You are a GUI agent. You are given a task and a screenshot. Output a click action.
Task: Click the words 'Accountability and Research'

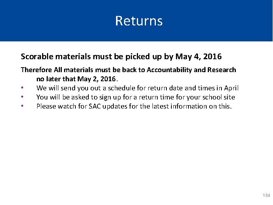[x=191, y=70]
